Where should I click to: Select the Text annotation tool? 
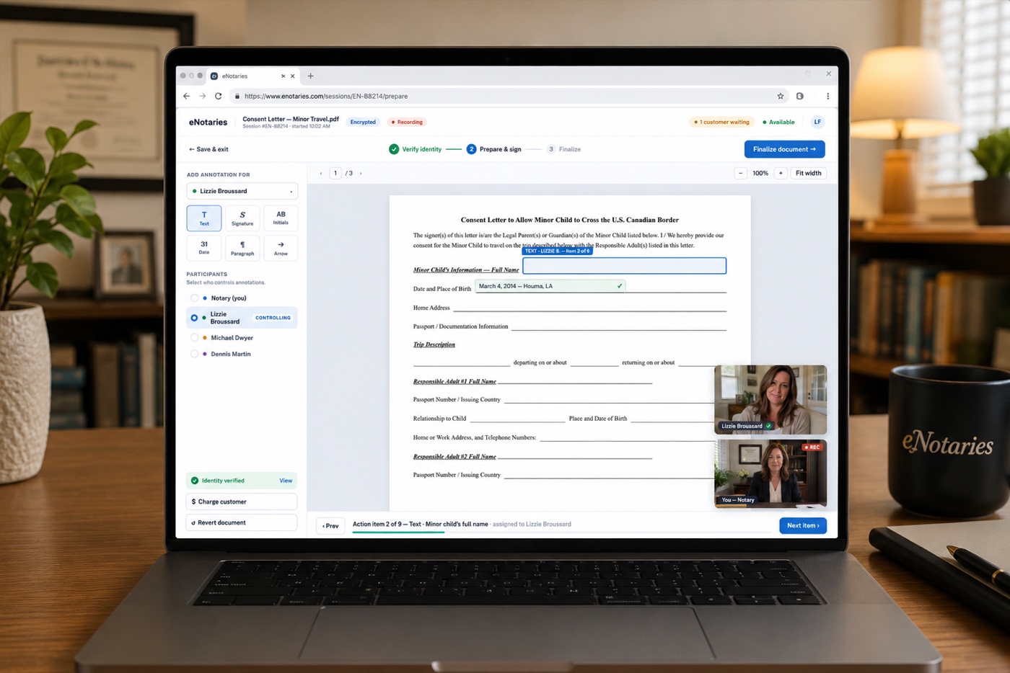click(204, 218)
